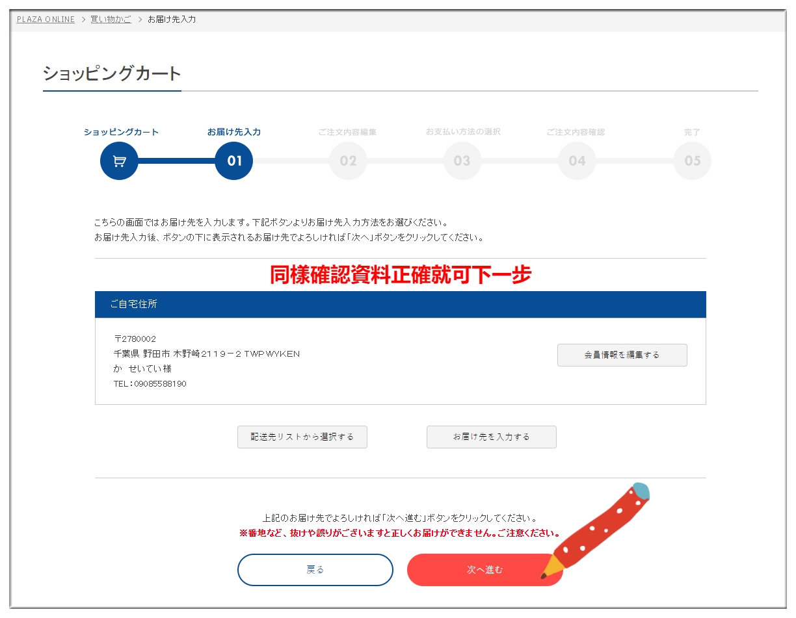Screen dimensions: 796x618
Task: Click the TEL phone number line
Action: click(150, 384)
